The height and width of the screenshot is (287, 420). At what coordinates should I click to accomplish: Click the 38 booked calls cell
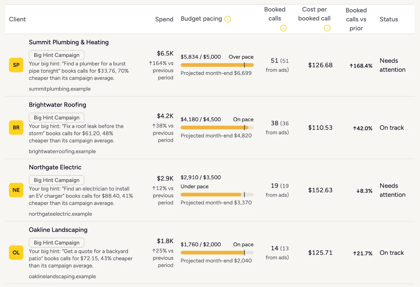pos(277,128)
